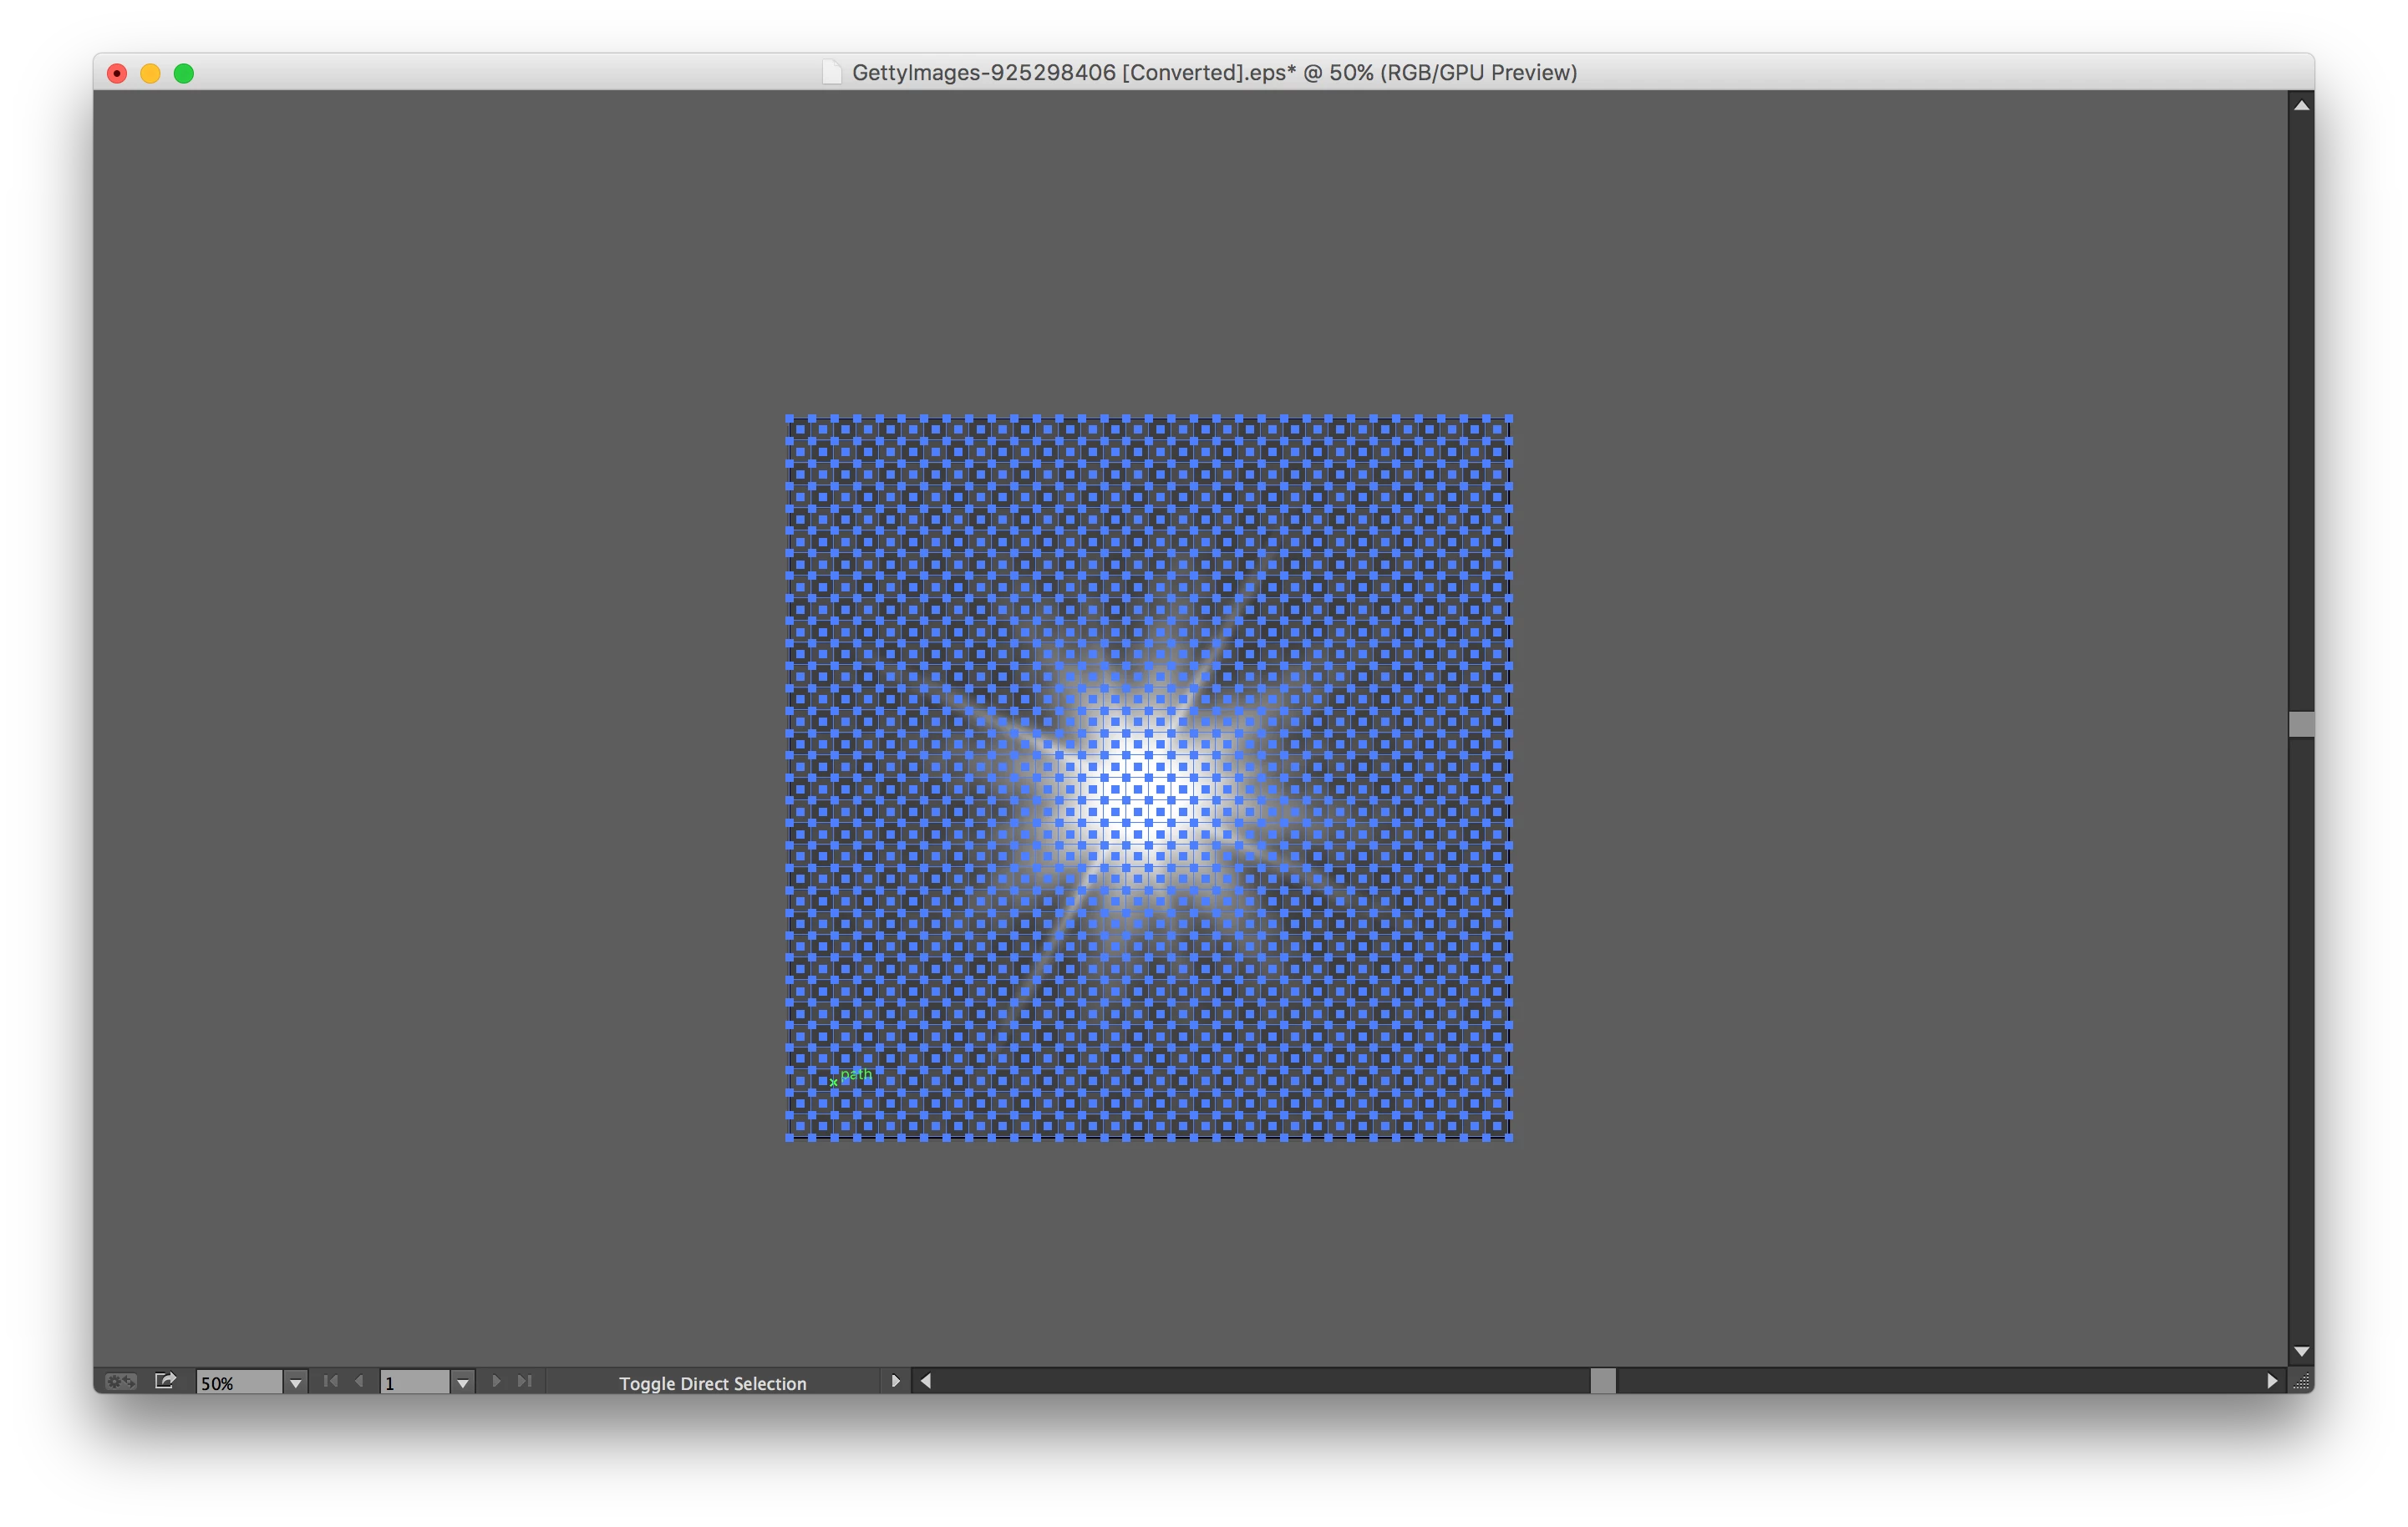This screenshot has height=1527, width=2408.
Task: Click the document icon in title bar
Action: (x=831, y=72)
